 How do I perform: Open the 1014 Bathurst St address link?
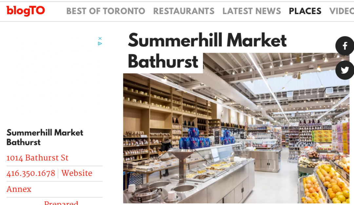(x=37, y=158)
